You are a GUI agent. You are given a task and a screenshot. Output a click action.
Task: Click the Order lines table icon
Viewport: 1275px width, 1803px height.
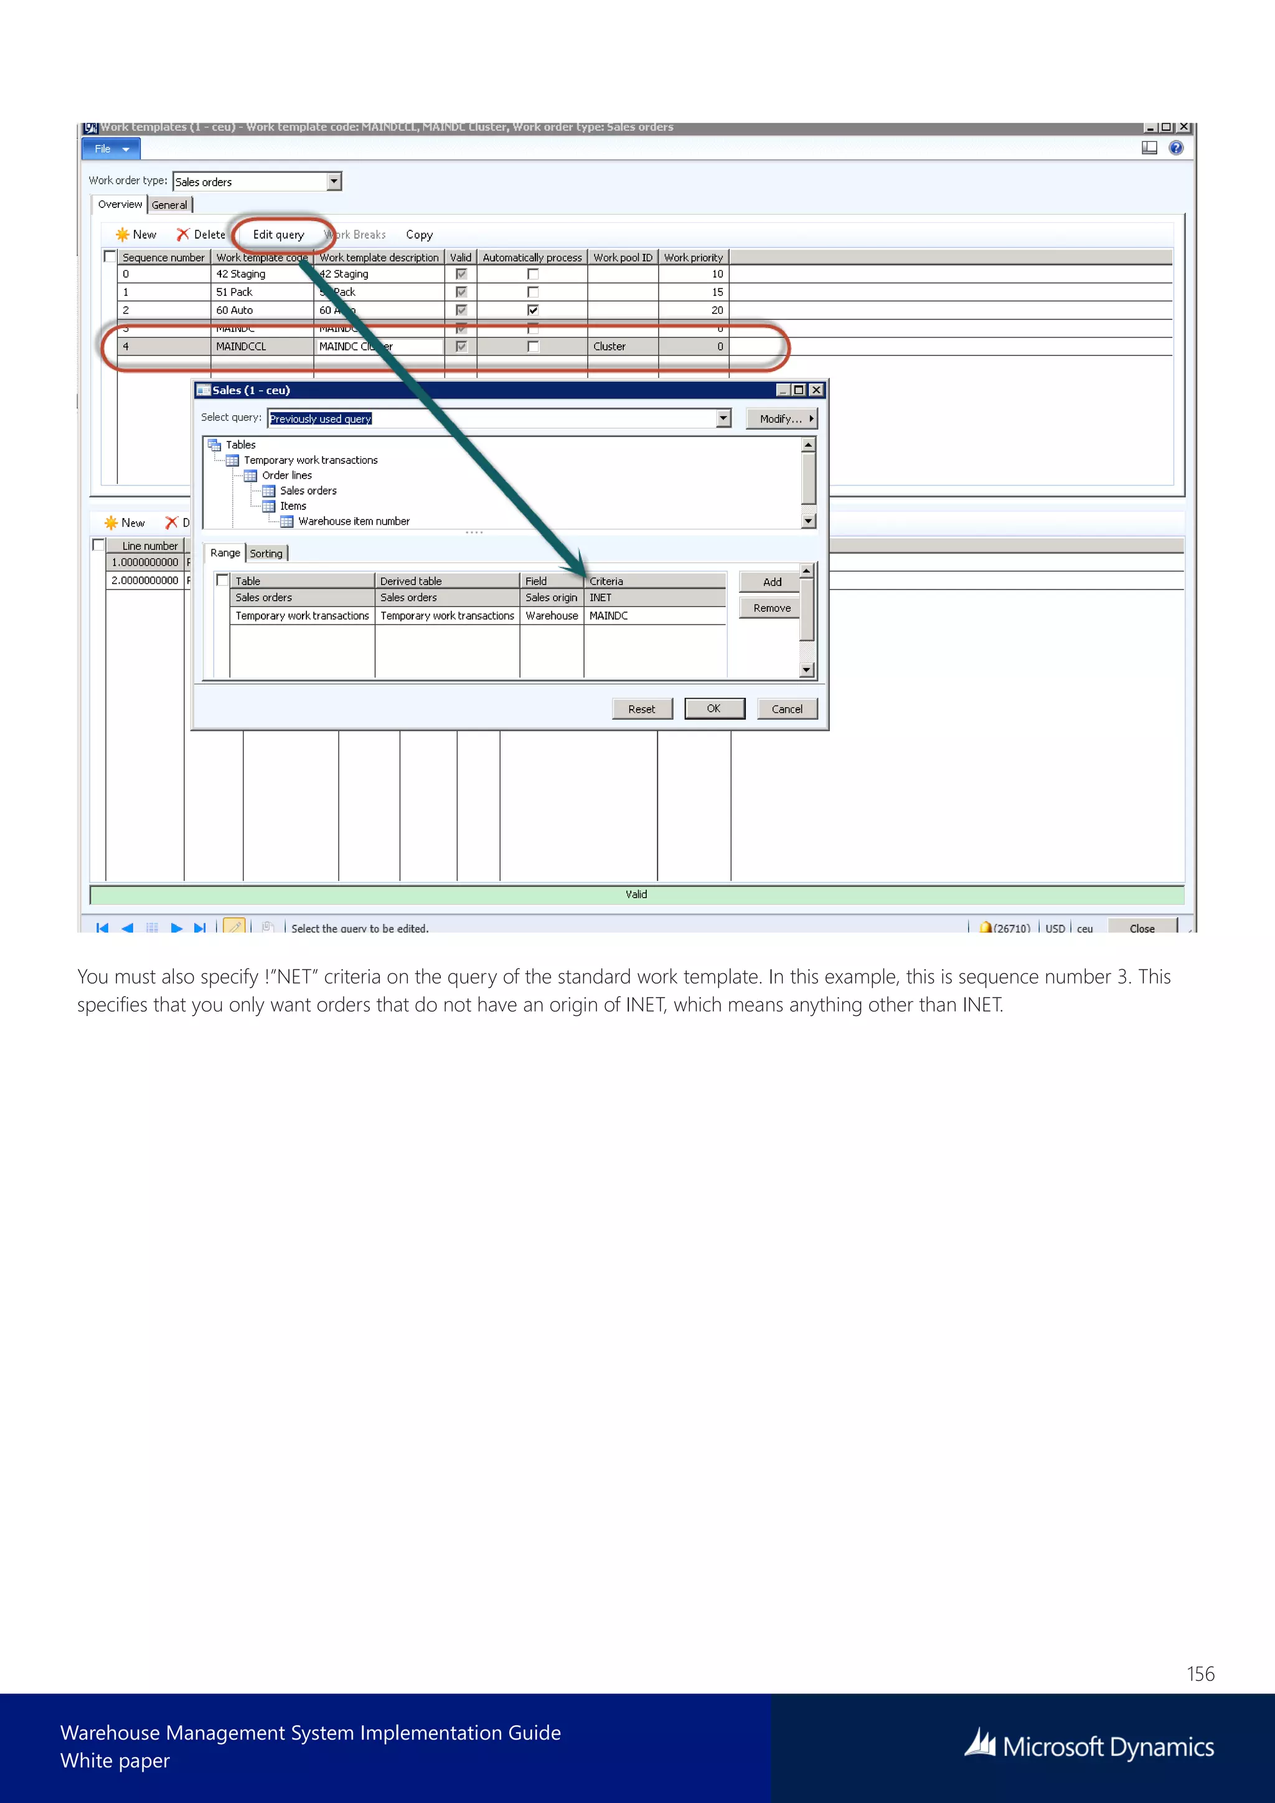[x=250, y=475]
